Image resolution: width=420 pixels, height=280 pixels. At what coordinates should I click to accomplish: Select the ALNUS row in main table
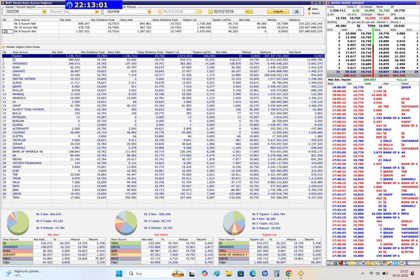coord(163,83)
